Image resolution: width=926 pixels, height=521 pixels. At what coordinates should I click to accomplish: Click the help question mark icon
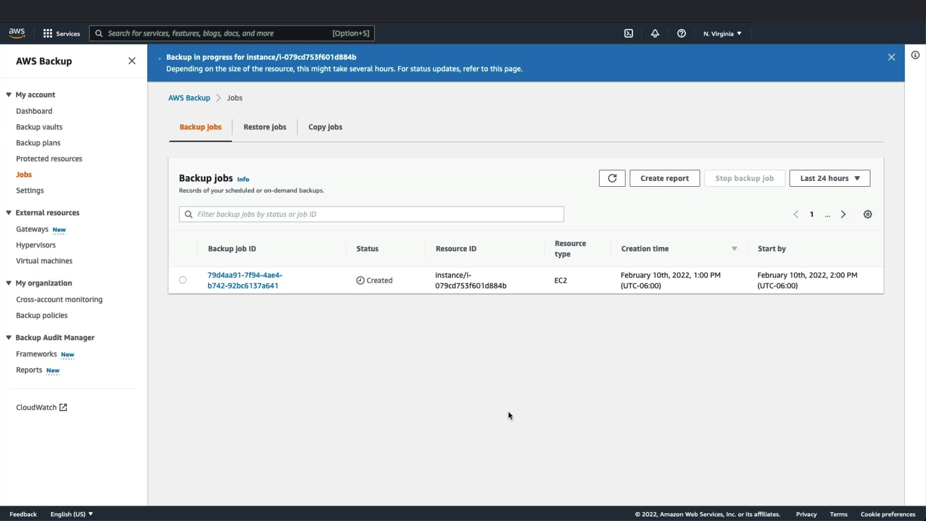[x=681, y=33]
